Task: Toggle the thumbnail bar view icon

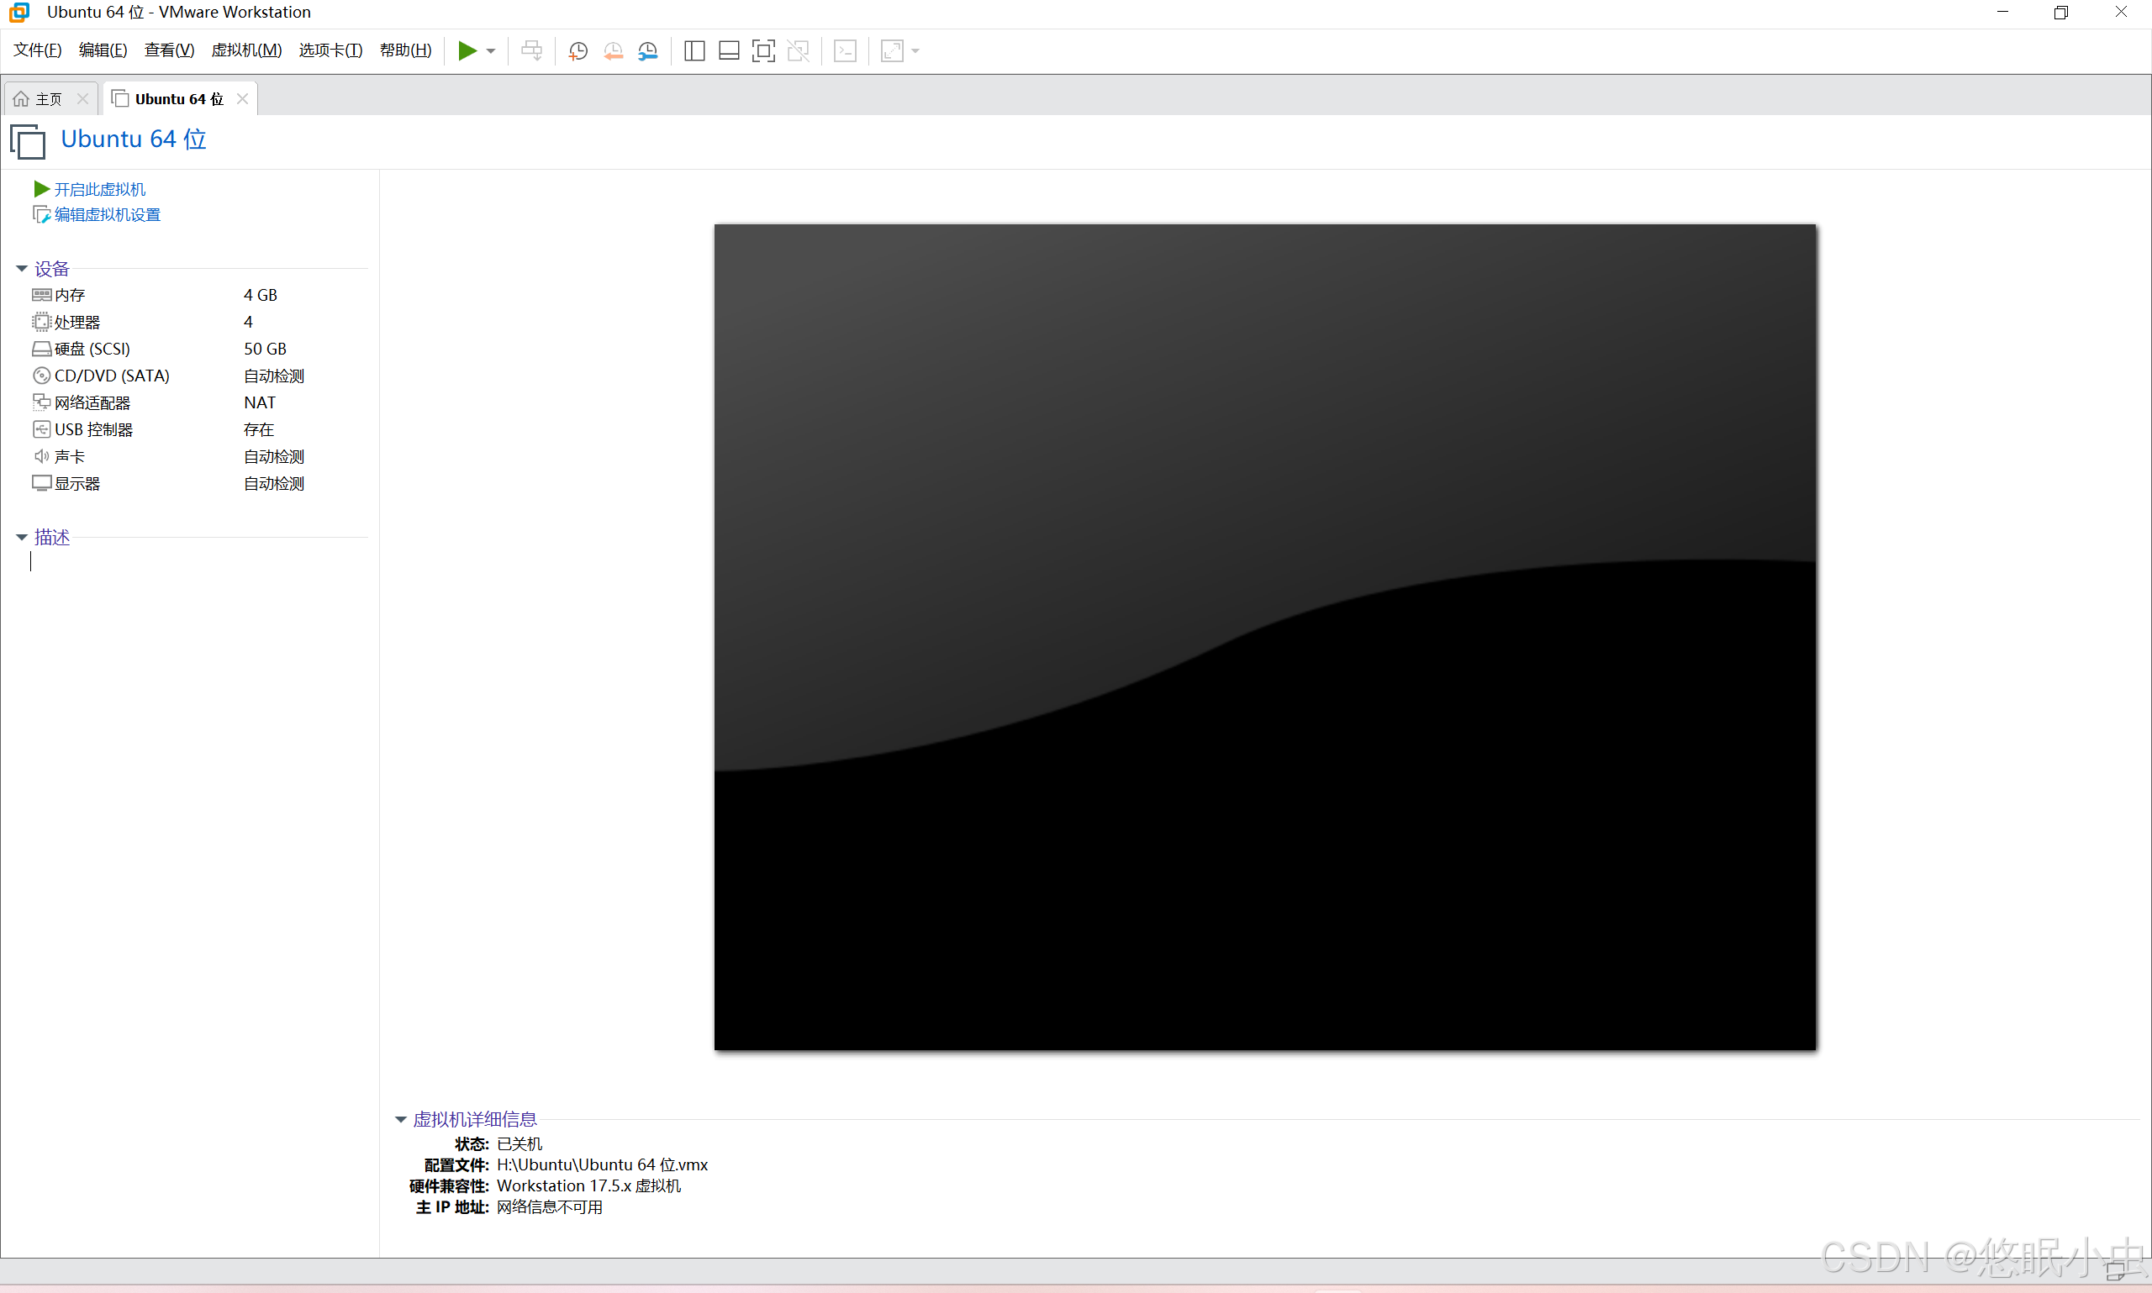Action: tap(729, 50)
